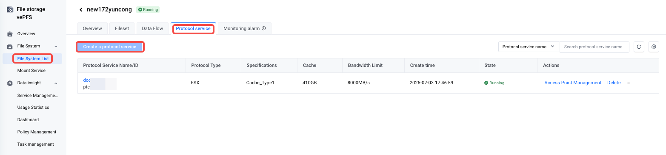
Task: Click the Cache_Type1 specification cell
Action: 260,83
